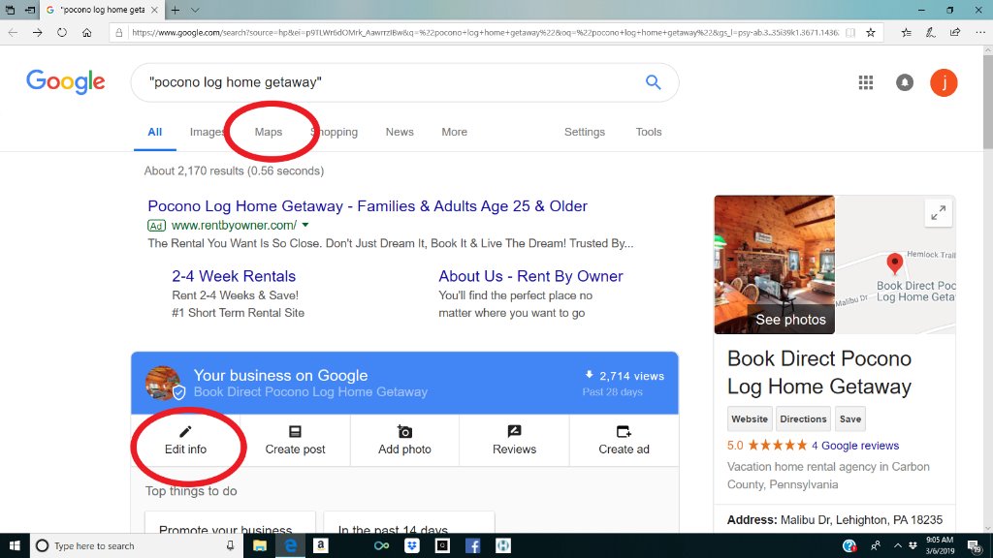Click the taskbar clock showing 9:05 AM

coord(940,545)
